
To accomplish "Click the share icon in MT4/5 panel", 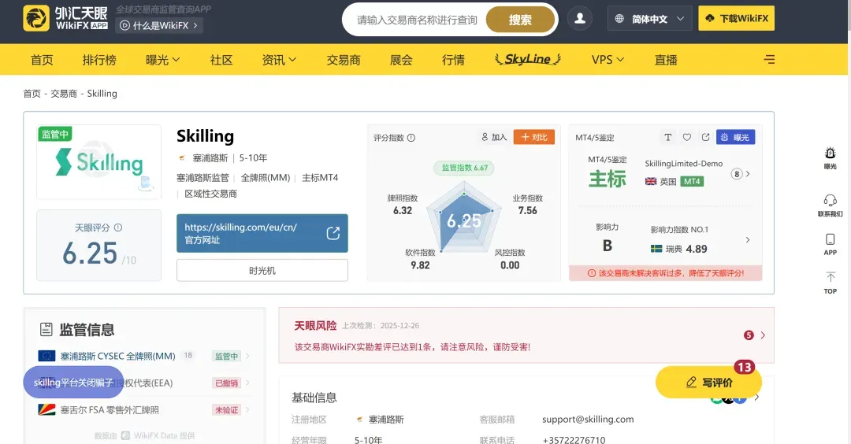I will 705,137.
